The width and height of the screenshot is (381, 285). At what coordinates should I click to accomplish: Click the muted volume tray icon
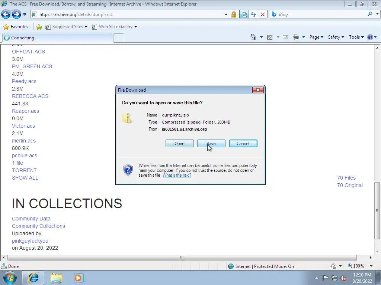click(x=343, y=278)
